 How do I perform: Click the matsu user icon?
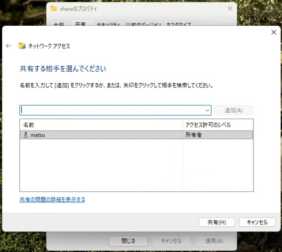click(x=25, y=135)
